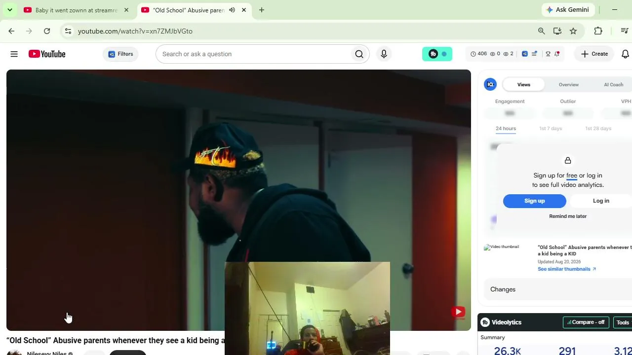Toggle the Videolytics Compare button

pos(587,322)
